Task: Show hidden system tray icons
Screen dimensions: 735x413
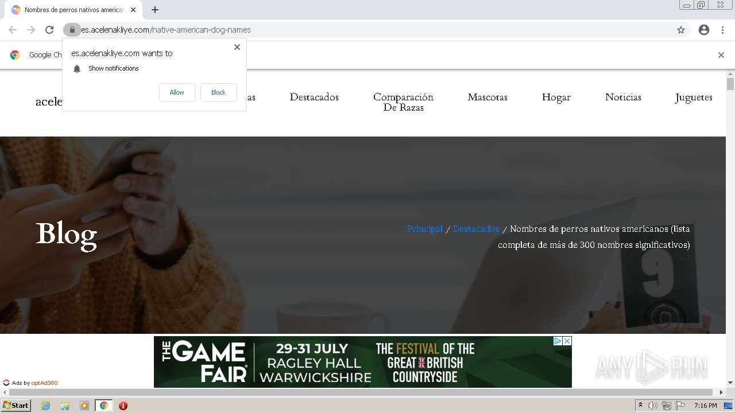Action: click(640, 406)
